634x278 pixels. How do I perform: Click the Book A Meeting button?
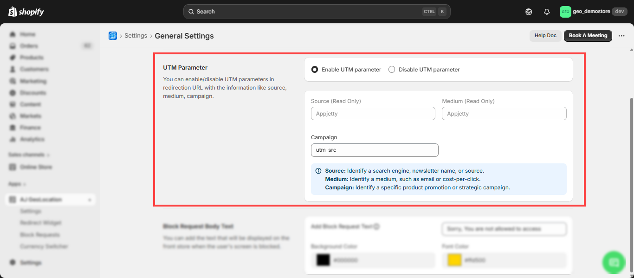point(588,36)
